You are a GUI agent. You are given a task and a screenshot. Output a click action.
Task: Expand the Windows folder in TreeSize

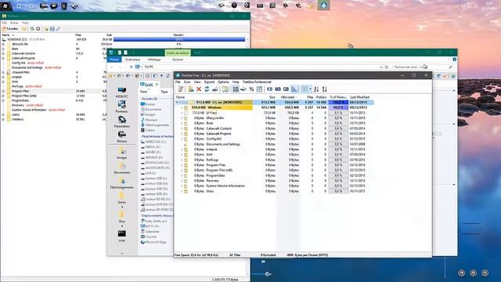click(x=182, y=107)
